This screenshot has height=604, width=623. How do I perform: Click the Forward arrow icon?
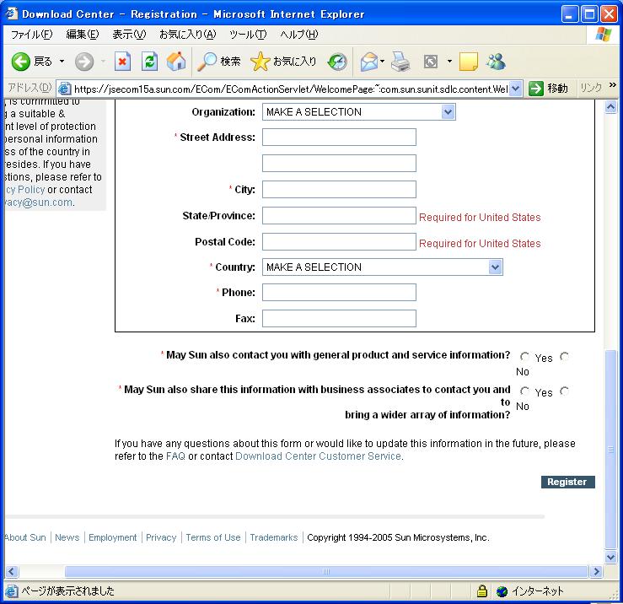point(84,62)
